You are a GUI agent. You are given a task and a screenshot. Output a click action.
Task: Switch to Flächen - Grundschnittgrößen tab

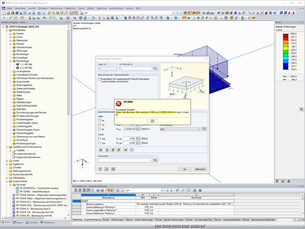[x=199, y=219]
